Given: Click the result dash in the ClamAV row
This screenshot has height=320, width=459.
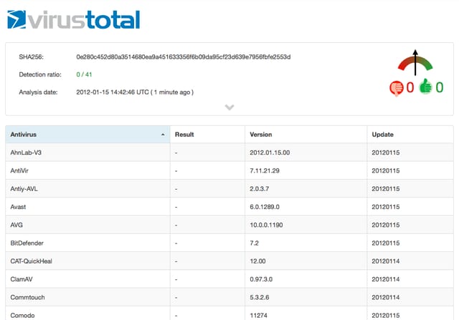Looking at the screenshot, I should click(x=176, y=280).
